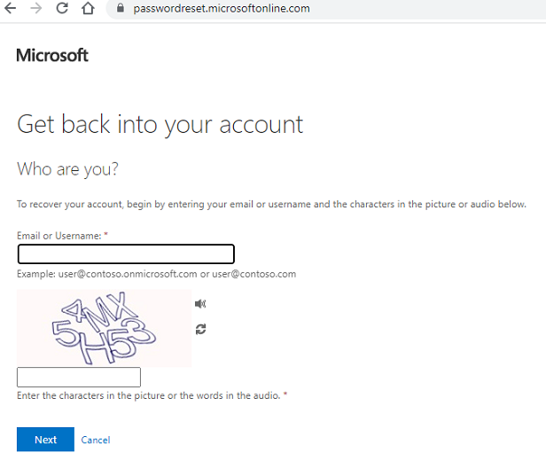Click the Next button
Screen dimensions: 546x468
45,440
